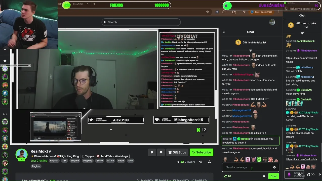Screen dimensions: 322x181
Task: Collapse the sidebar chevron at left
Action: point(5,50)
